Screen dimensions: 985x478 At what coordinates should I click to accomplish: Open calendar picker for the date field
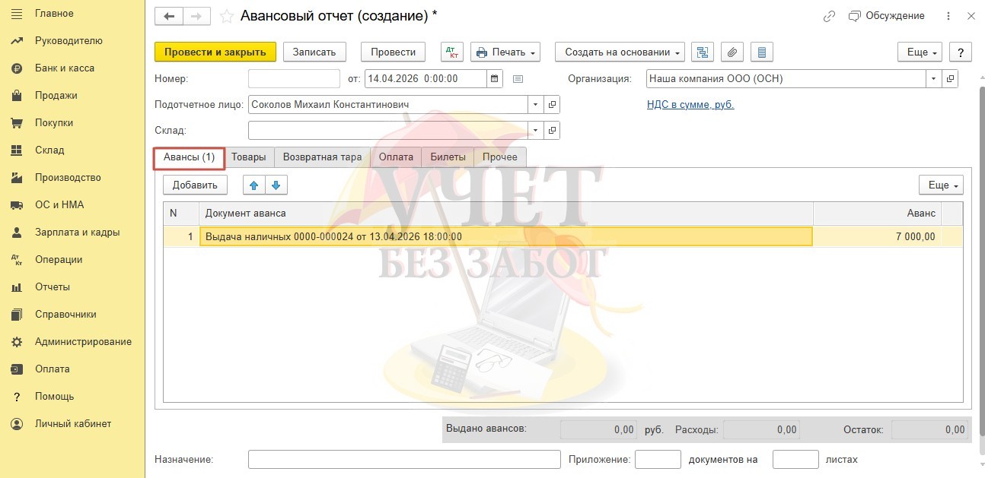pos(495,78)
